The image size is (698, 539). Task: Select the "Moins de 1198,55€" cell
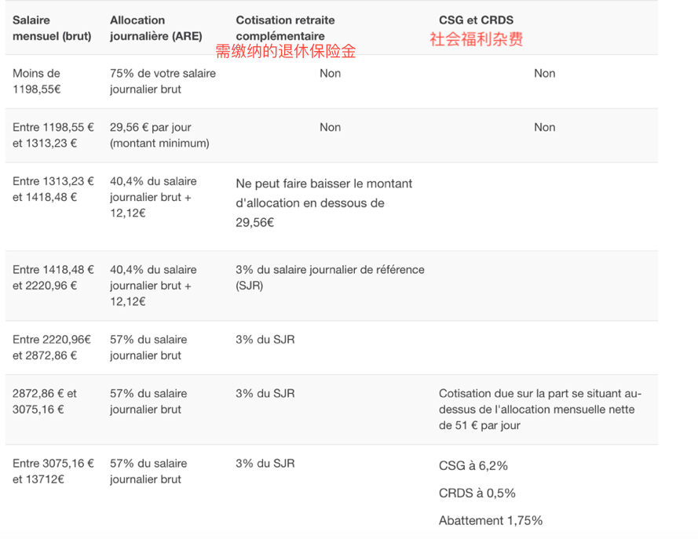click(x=37, y=81)
